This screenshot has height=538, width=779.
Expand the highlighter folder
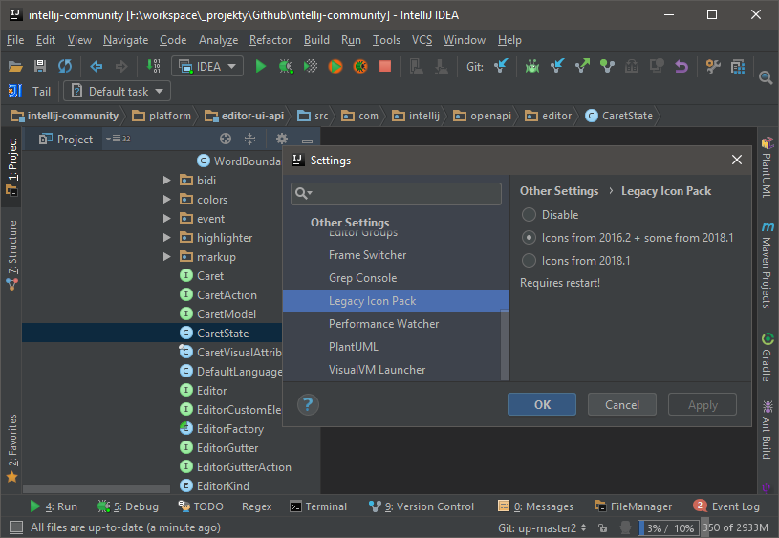pos(167,237)
